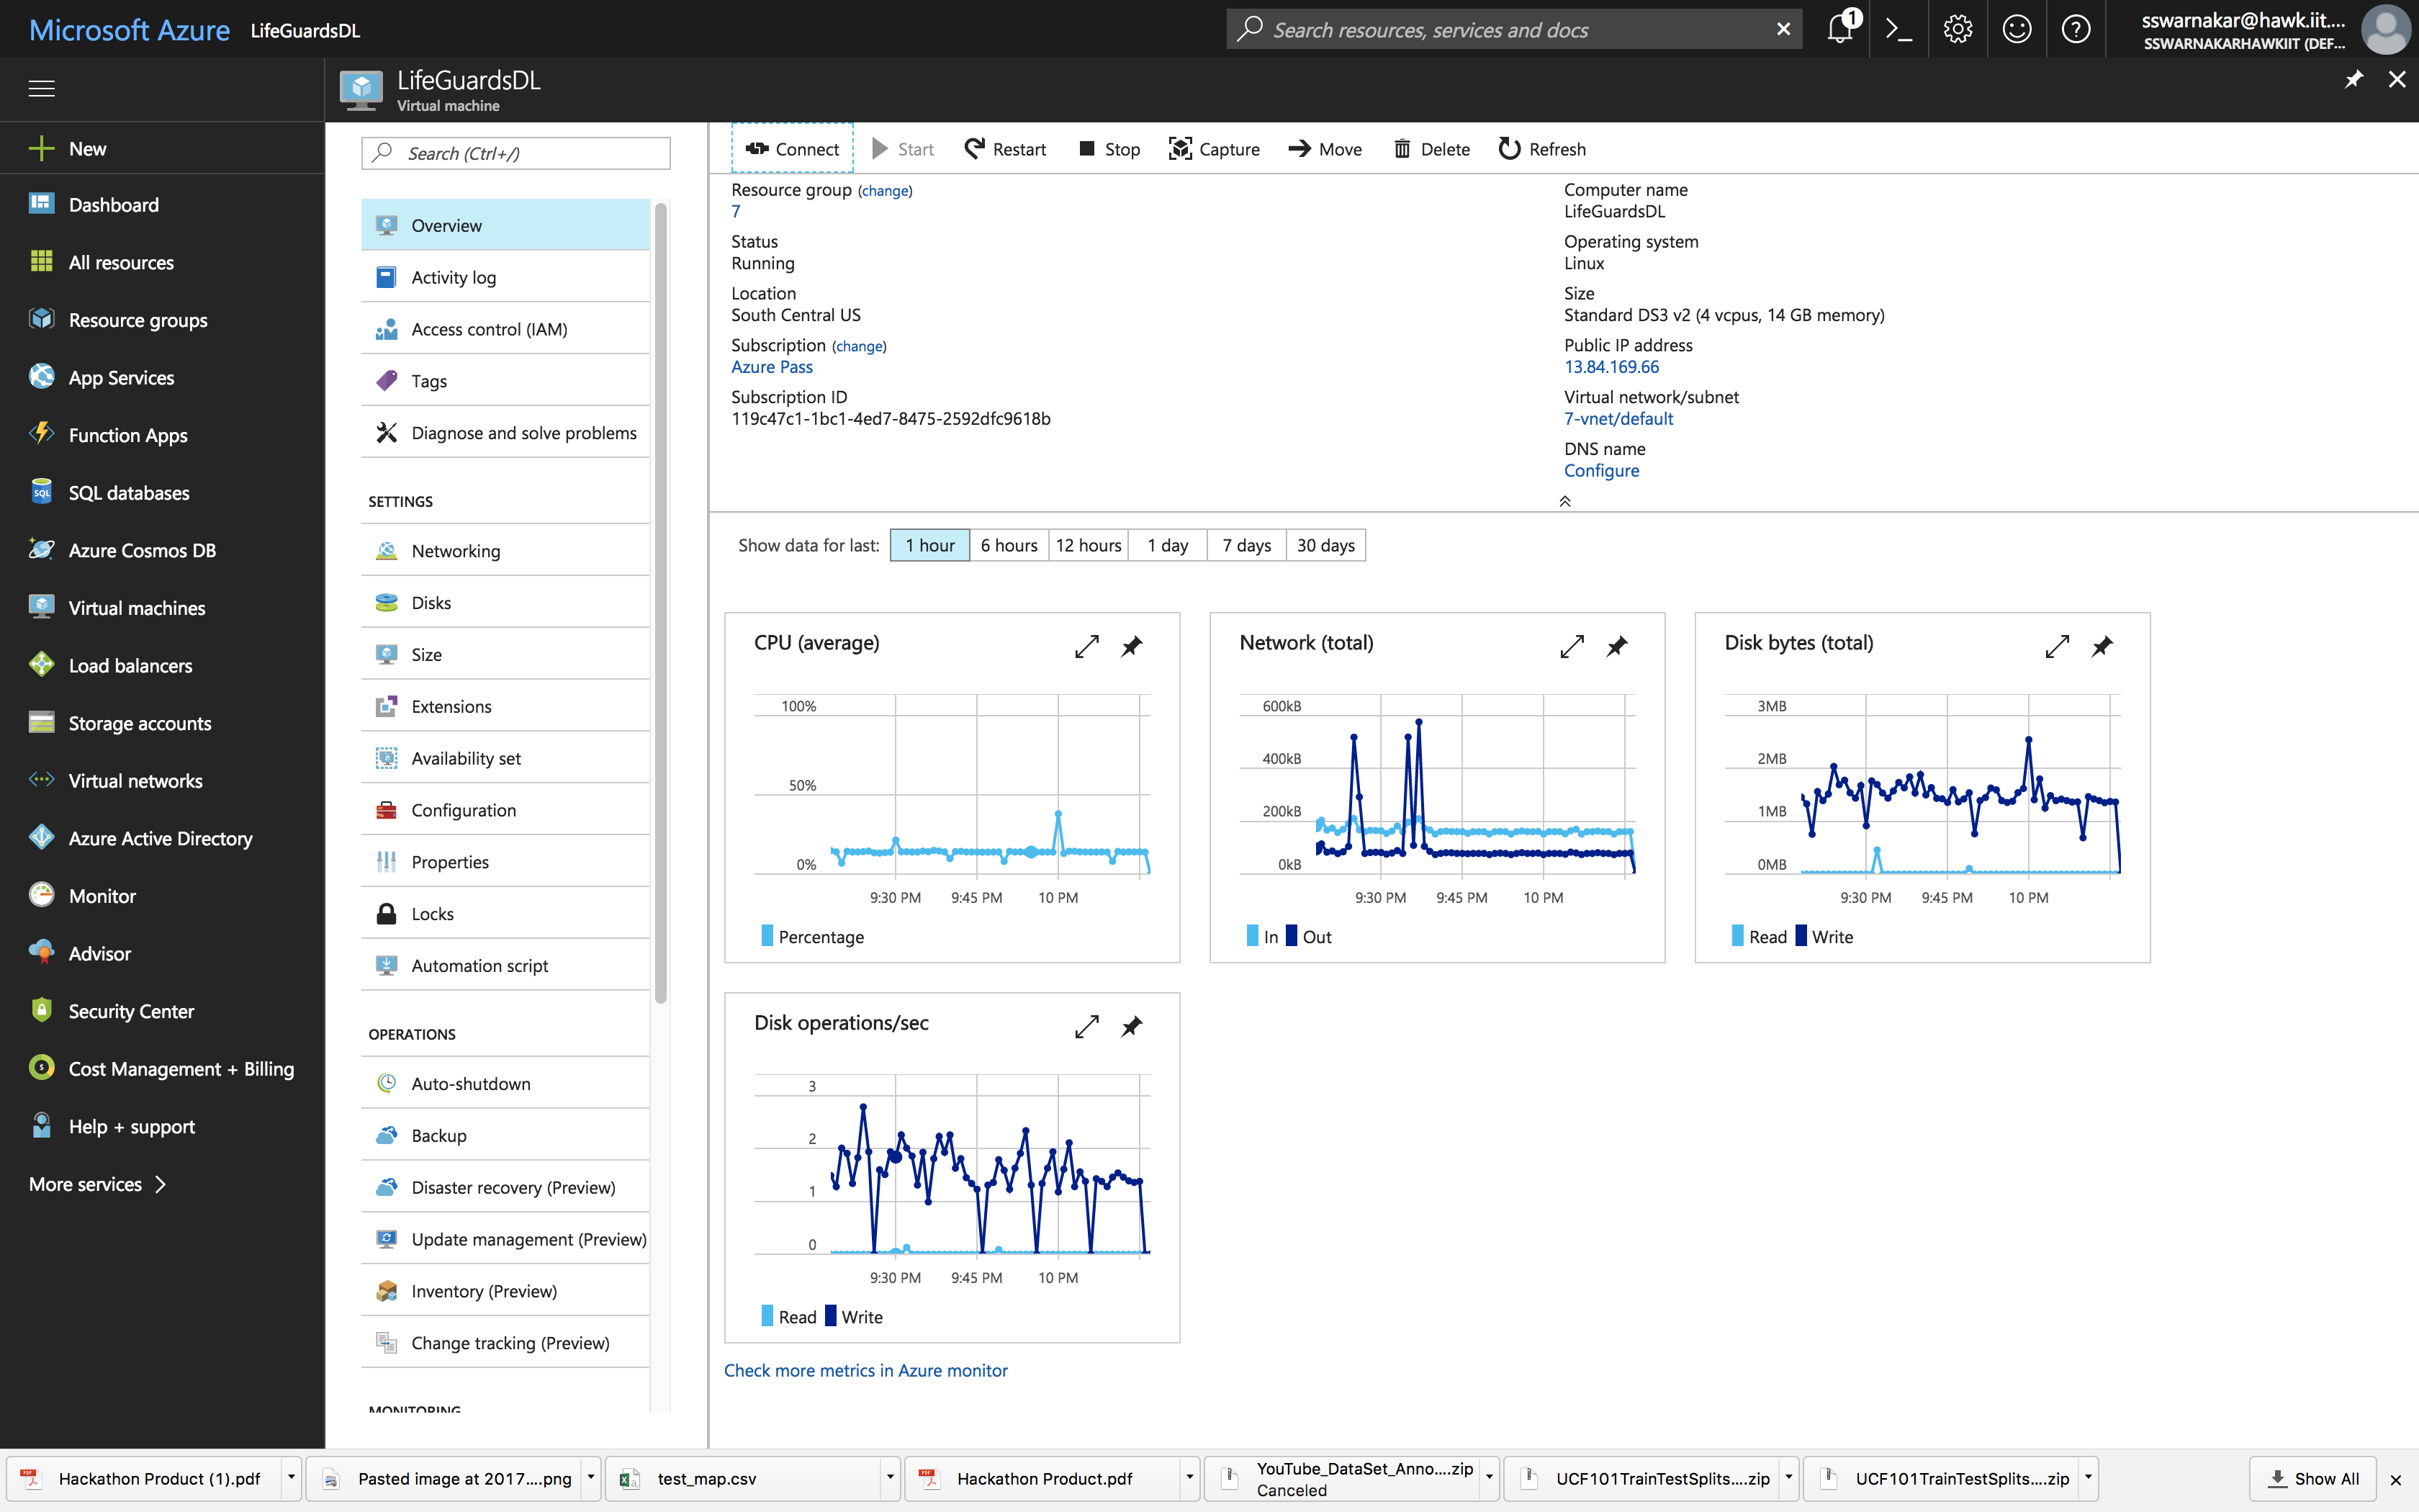Pin the Disk bytes (total) chart
The width and height of the screenshot is (2419, 1512).
2101,647
